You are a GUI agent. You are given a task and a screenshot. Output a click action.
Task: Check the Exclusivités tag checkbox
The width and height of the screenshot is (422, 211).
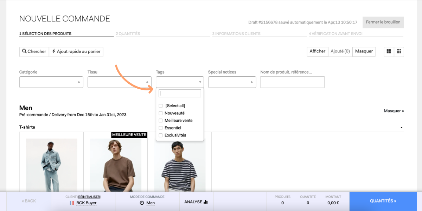[x=161, y=135]
